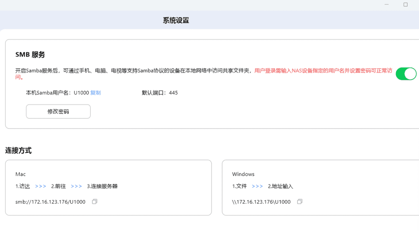Screen dimensions: 419x231
Task: Maximize the system settings window
Action: (x=405, y=4)
